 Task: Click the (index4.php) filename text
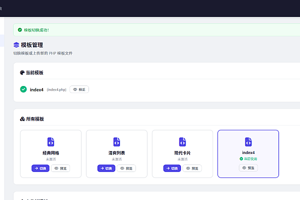[x=56, y=89]
